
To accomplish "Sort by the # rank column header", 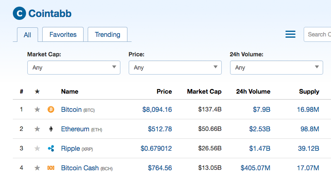I will 22,92.
